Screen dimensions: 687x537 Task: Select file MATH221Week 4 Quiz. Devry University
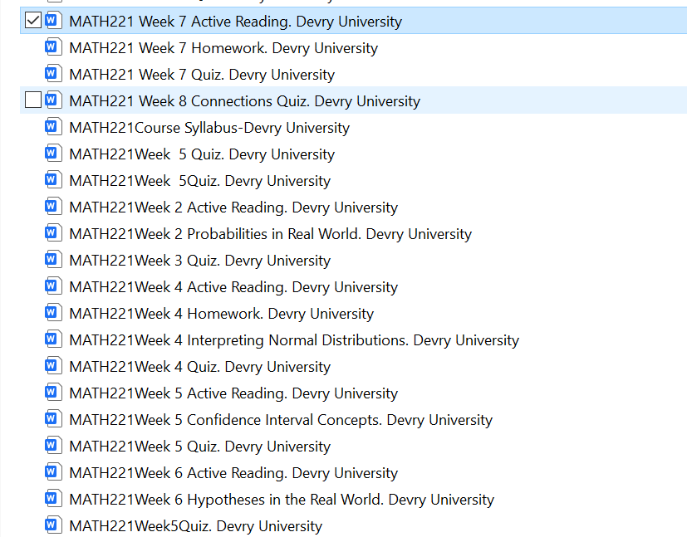200,367
